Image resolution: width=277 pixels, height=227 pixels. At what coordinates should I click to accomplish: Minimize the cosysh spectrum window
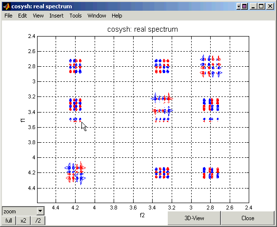(254, 6)
